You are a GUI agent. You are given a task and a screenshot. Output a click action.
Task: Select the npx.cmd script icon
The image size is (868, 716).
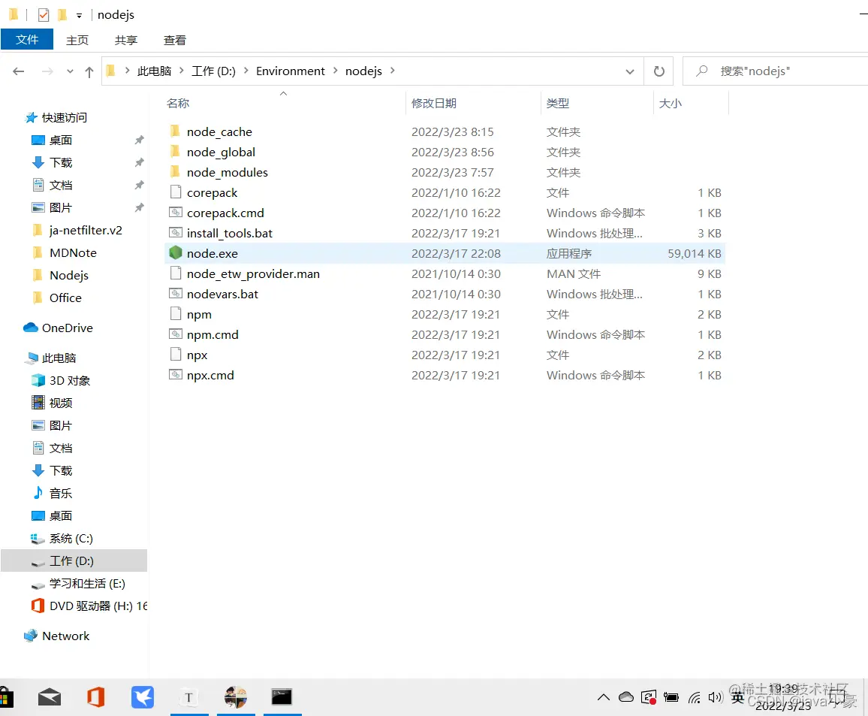(x=176, y=375)
